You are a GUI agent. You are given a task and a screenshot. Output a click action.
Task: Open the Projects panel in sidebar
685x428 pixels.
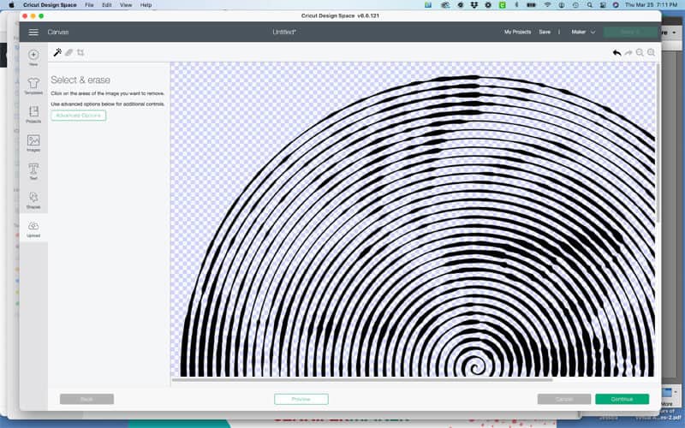tap(33, 114)
